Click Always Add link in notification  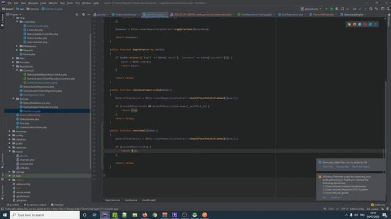tap(342, 167)
